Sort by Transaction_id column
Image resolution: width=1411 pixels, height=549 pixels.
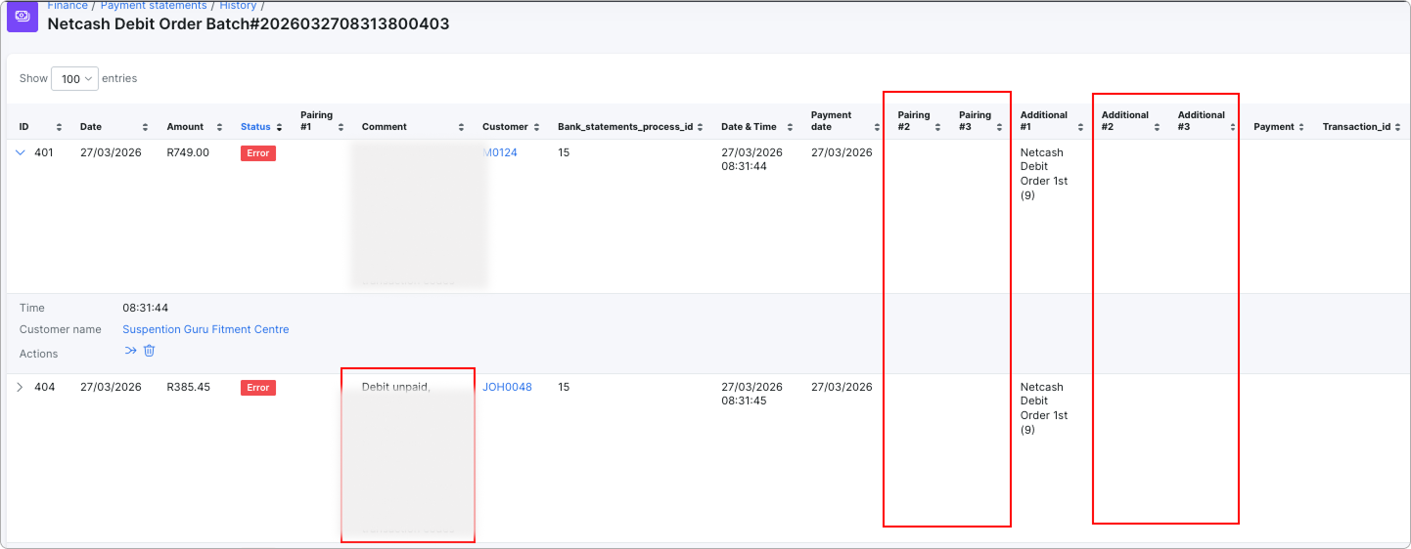pyautogui.click(x=1363, y=127)
